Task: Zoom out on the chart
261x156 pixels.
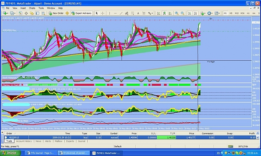Action: (182, 13)
